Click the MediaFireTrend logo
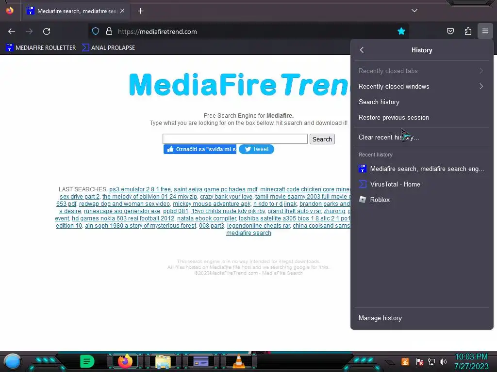The width and height of the screenshot is (497, 372). [239, 85]
